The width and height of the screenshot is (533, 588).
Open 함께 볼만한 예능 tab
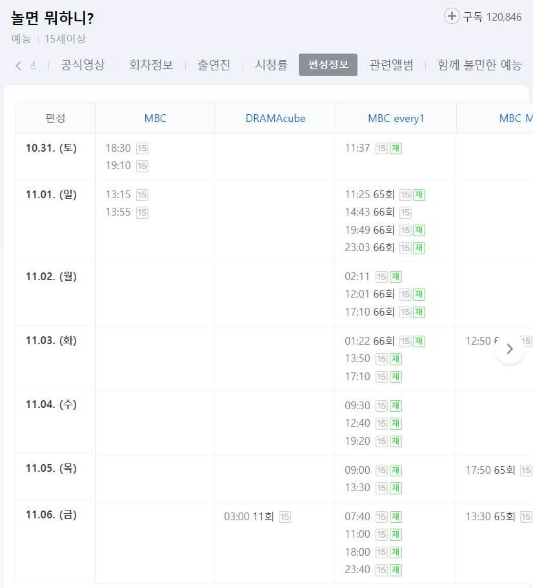[x=480, y=65]
